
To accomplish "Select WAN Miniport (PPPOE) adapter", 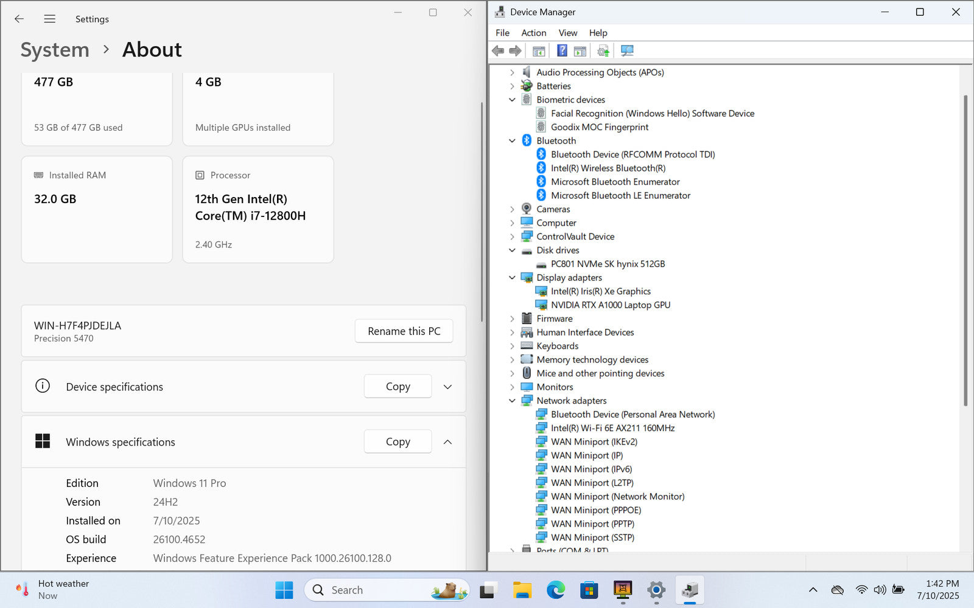I will [x=588, y=510].
